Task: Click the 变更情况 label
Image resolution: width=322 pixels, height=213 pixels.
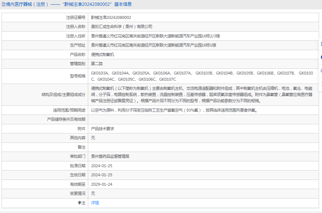Action: (x=78, y=193)
